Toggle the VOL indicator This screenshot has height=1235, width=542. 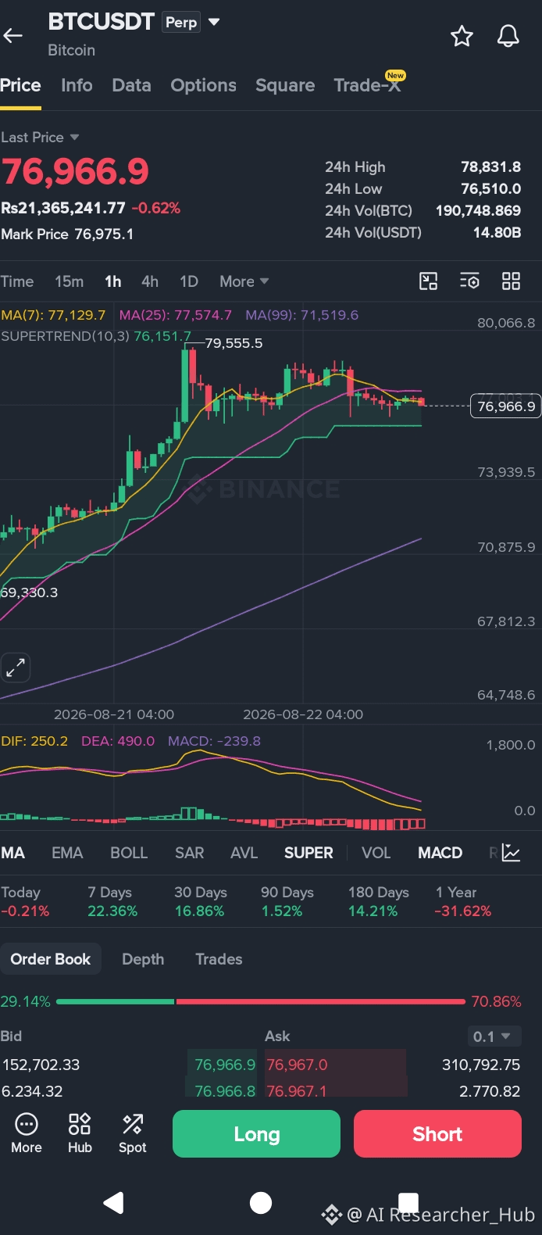(376, 853)
